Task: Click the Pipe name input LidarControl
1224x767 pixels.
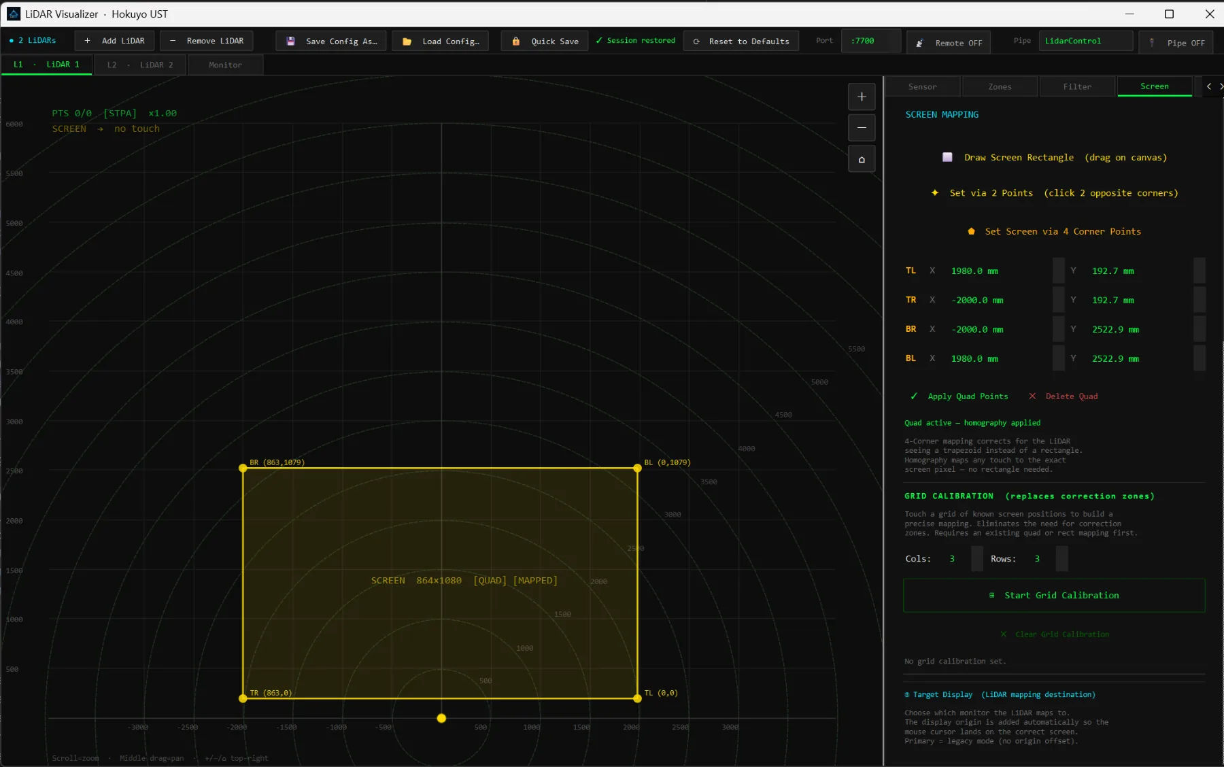Action: tap(1085, 41)
